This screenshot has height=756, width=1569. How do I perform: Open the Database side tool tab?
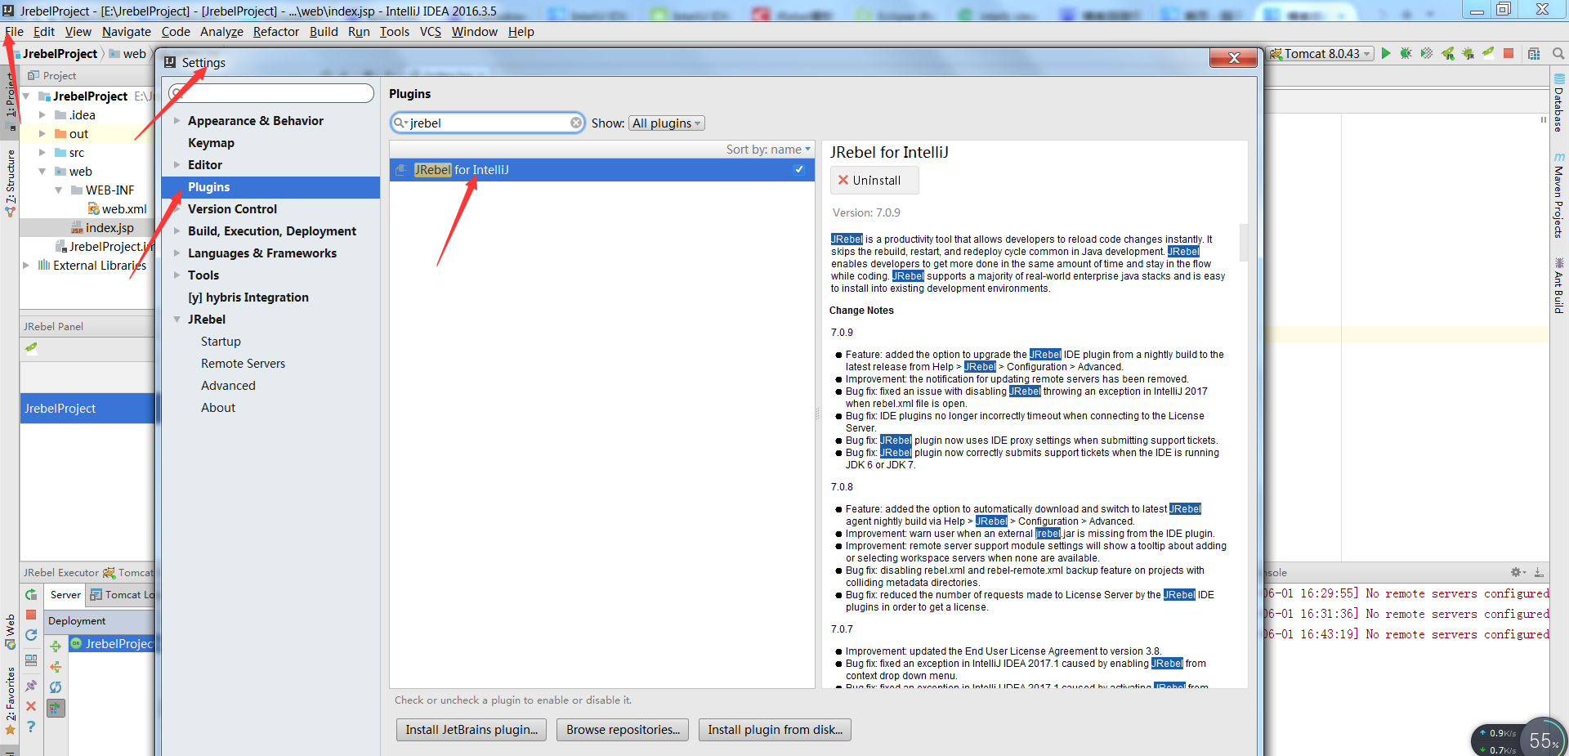(x=1558, y=104)
